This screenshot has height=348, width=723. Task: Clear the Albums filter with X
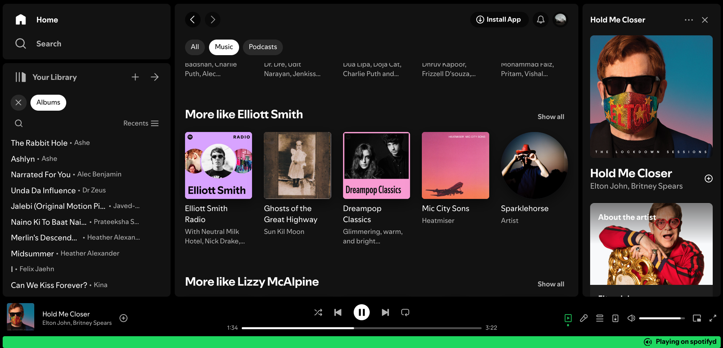[18, 103]
